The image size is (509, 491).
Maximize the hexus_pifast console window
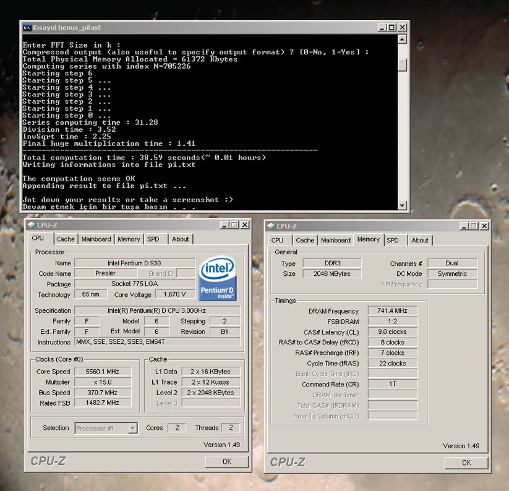392,28
